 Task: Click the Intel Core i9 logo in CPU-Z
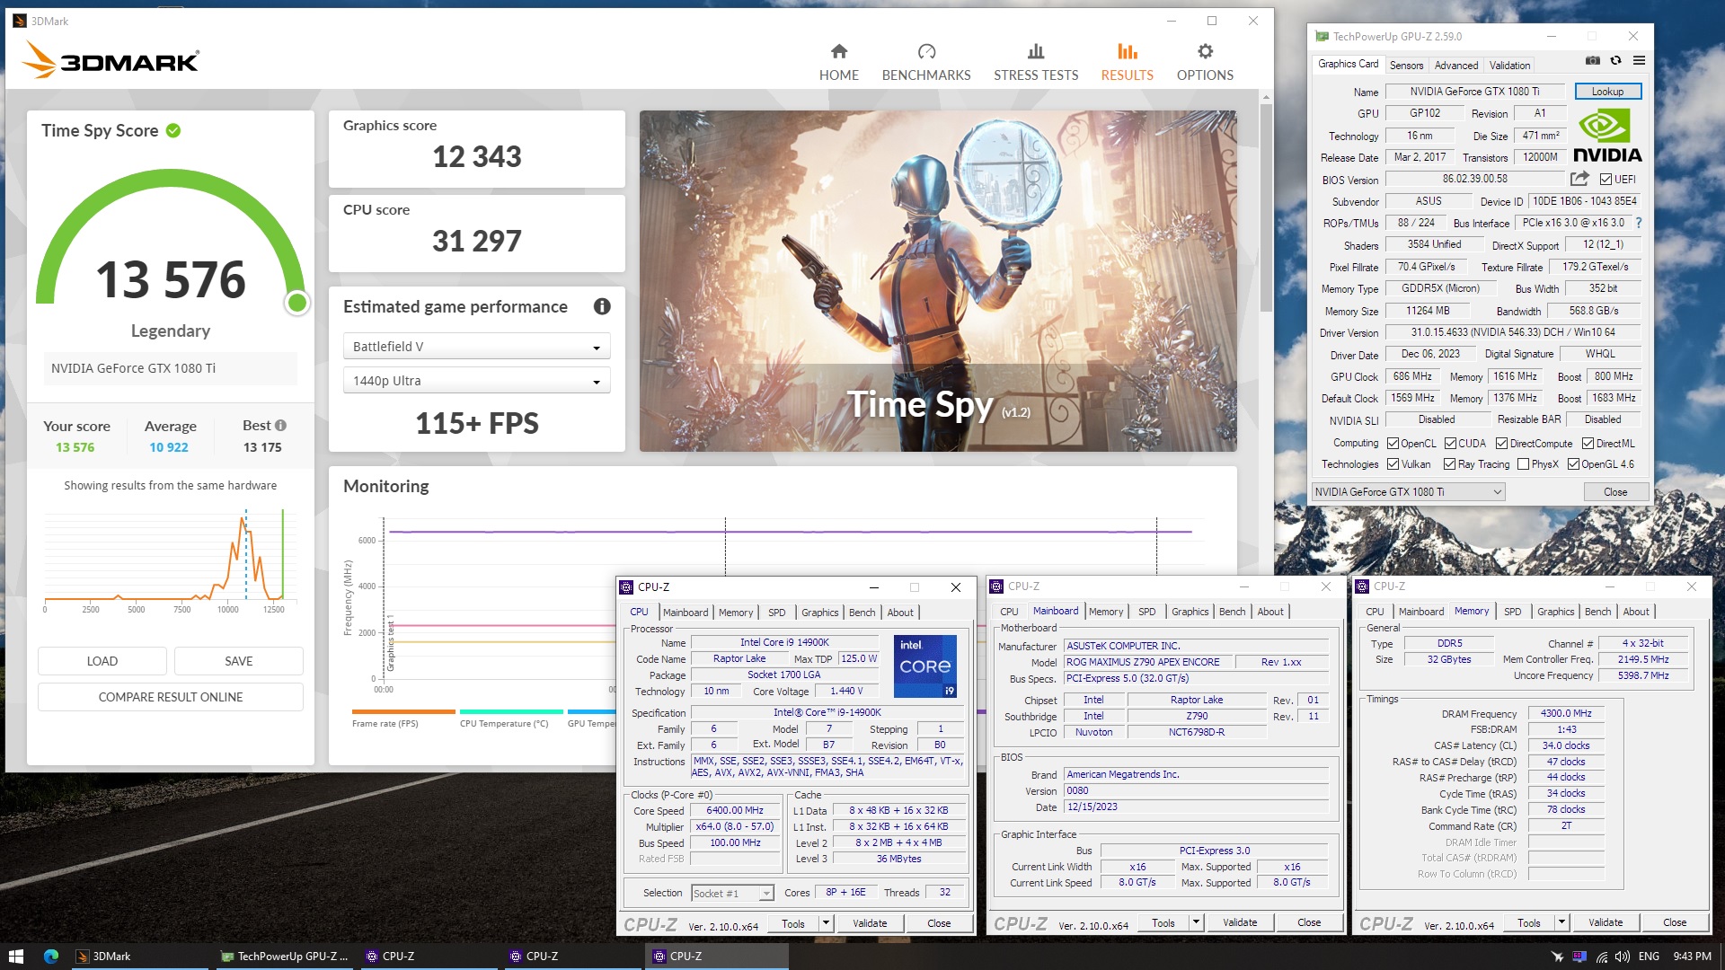point(924,666)
